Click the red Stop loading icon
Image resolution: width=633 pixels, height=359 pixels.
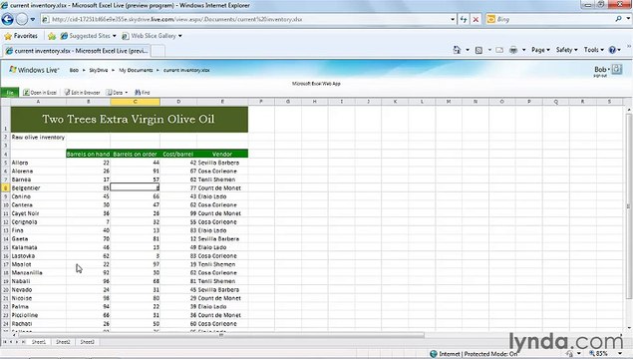coord(475,19)
